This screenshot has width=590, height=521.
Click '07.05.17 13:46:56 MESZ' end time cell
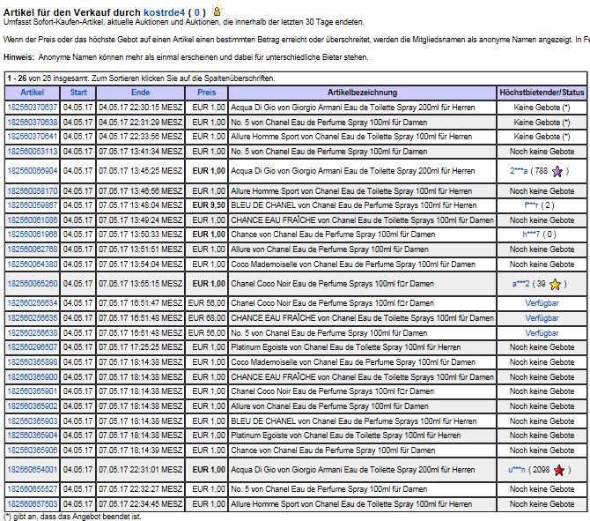point(140,191)
